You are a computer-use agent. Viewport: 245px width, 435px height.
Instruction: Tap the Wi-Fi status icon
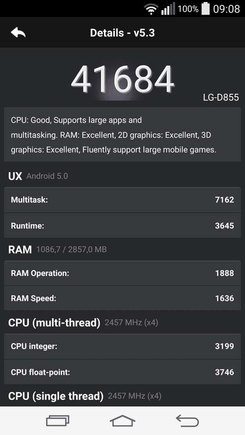151,9
